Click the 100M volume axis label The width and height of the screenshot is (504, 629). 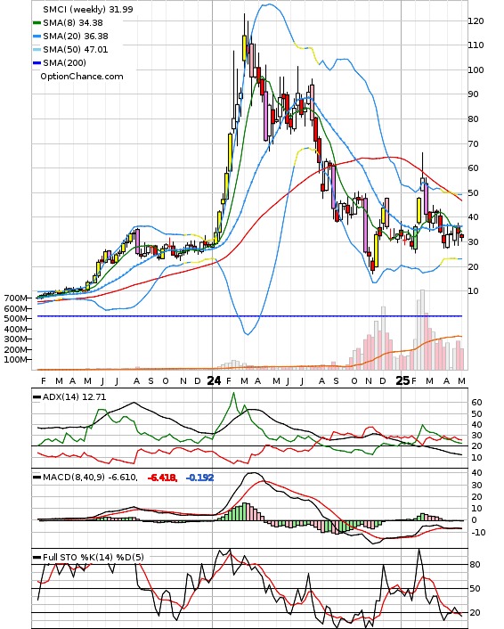pyautogui.click(x=16, y=359)
